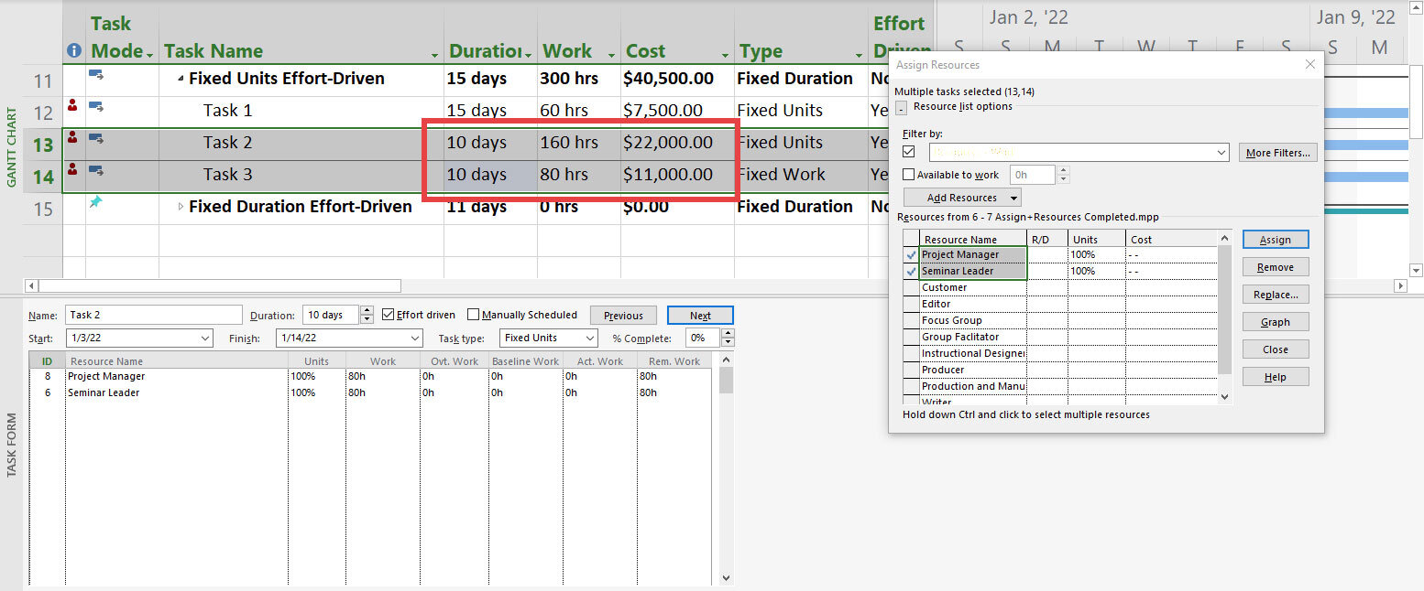Select Customer in the resource list
The height and width of the screenshot is (591, 1424).
973,287
